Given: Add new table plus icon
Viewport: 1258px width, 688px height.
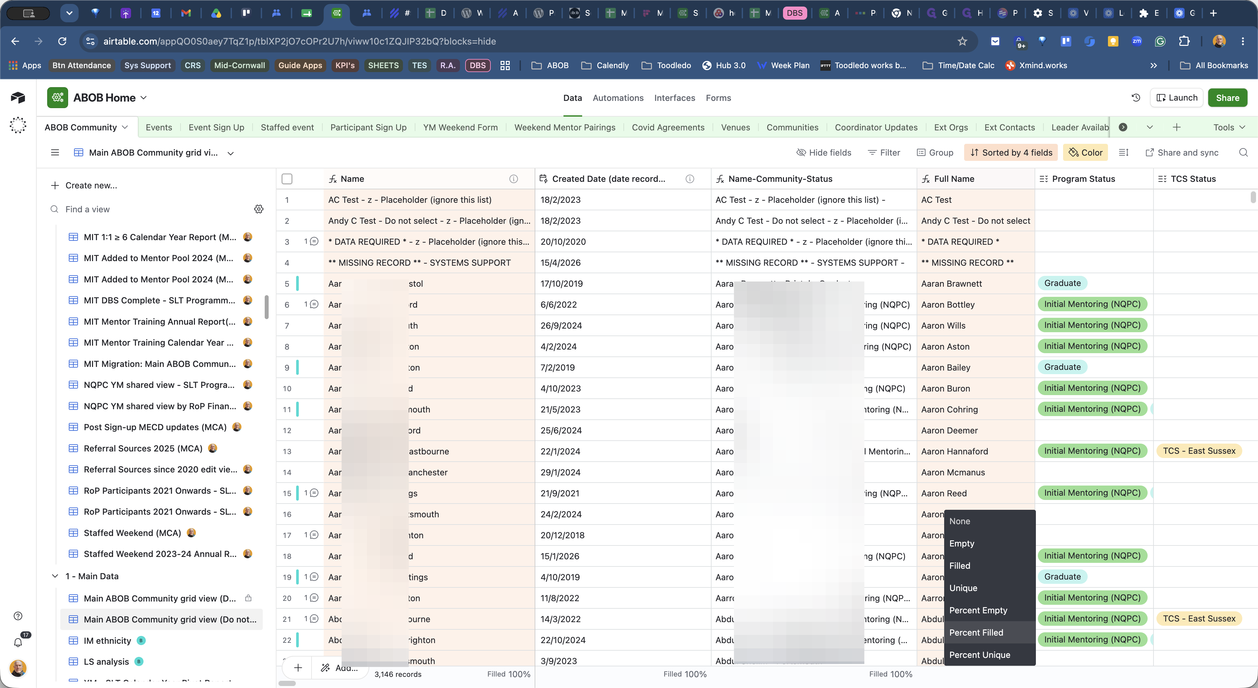Looking at the screenshot, I should (x=1176, y=127).
